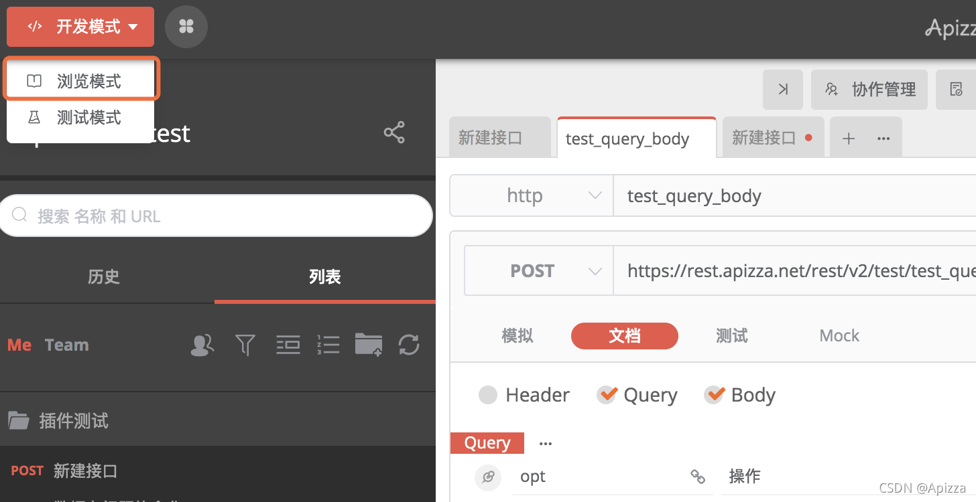Open the POST method dropdown
Image resolution: width=976 pixels, height=502 pixels.
point(539,271)
